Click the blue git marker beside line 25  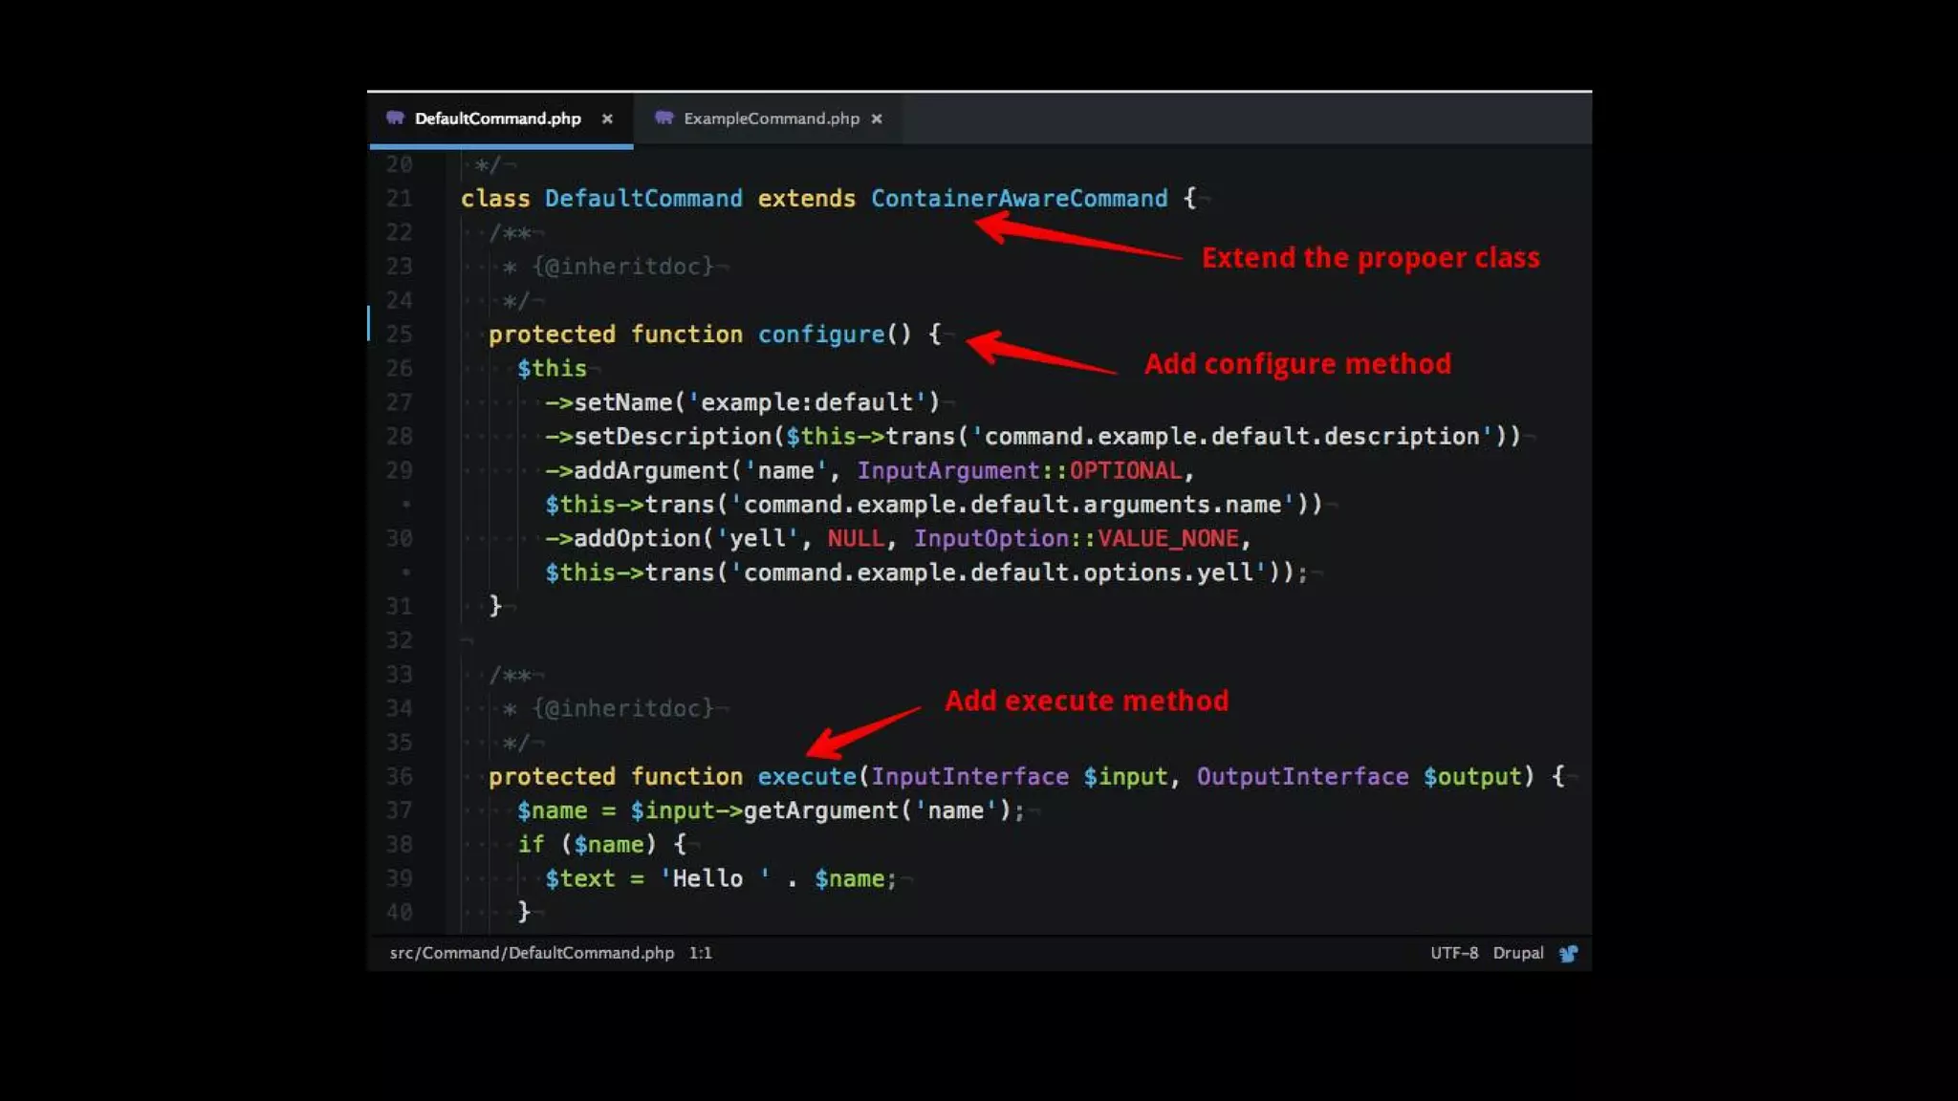coord(369,323)
